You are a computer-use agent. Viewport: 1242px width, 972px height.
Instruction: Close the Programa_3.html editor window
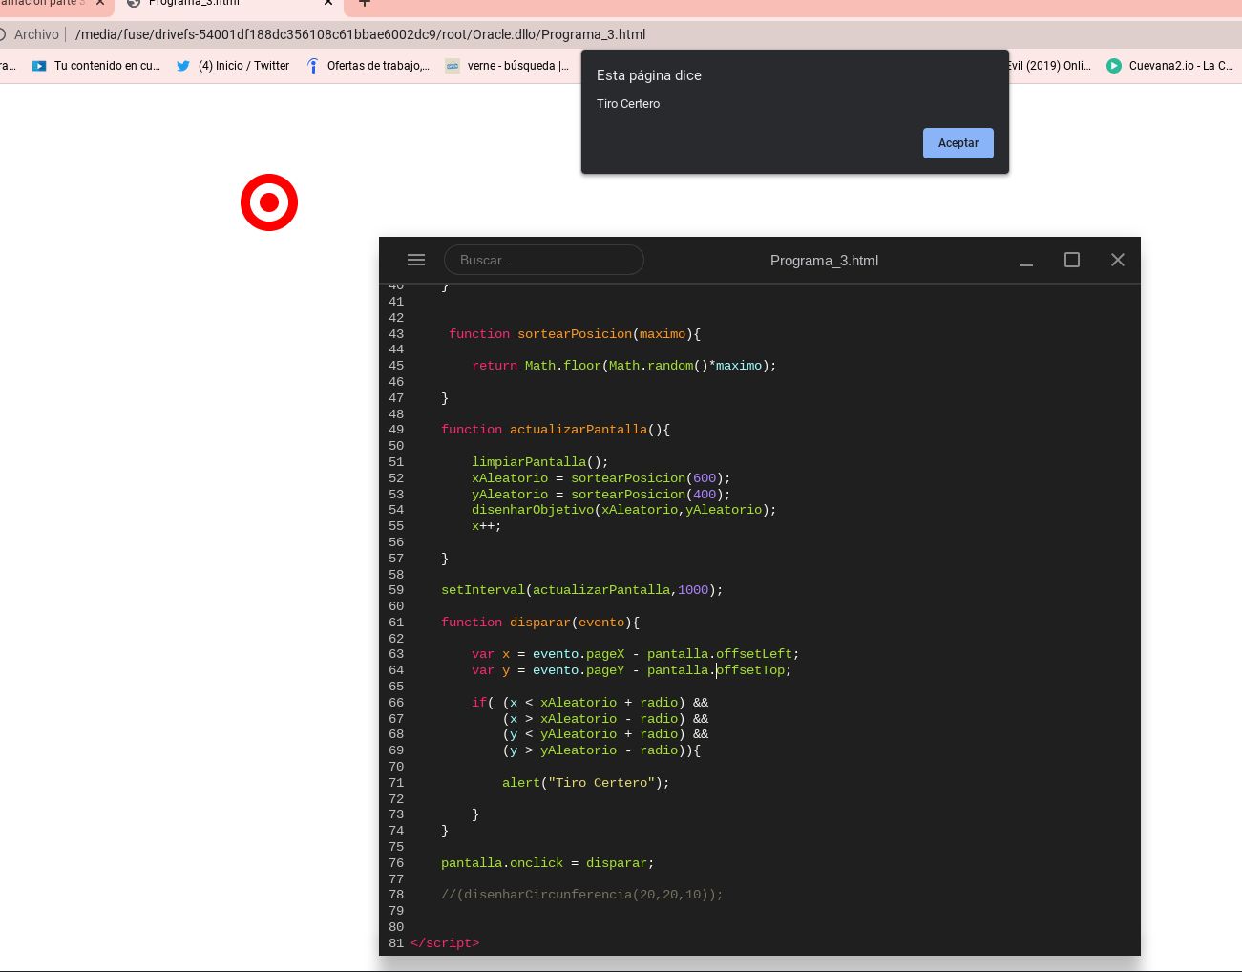click(1118, 260)
